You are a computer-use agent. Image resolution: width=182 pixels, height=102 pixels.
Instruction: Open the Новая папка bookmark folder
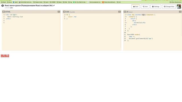[x=38, y=2]
